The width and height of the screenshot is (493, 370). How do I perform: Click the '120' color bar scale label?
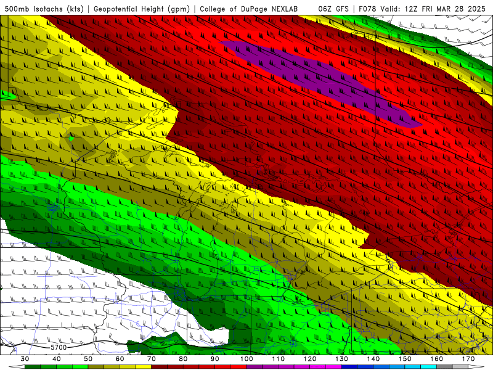(310, 359)
